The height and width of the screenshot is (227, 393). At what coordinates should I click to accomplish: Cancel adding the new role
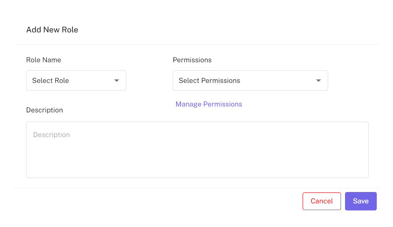(x=321, y=201)
